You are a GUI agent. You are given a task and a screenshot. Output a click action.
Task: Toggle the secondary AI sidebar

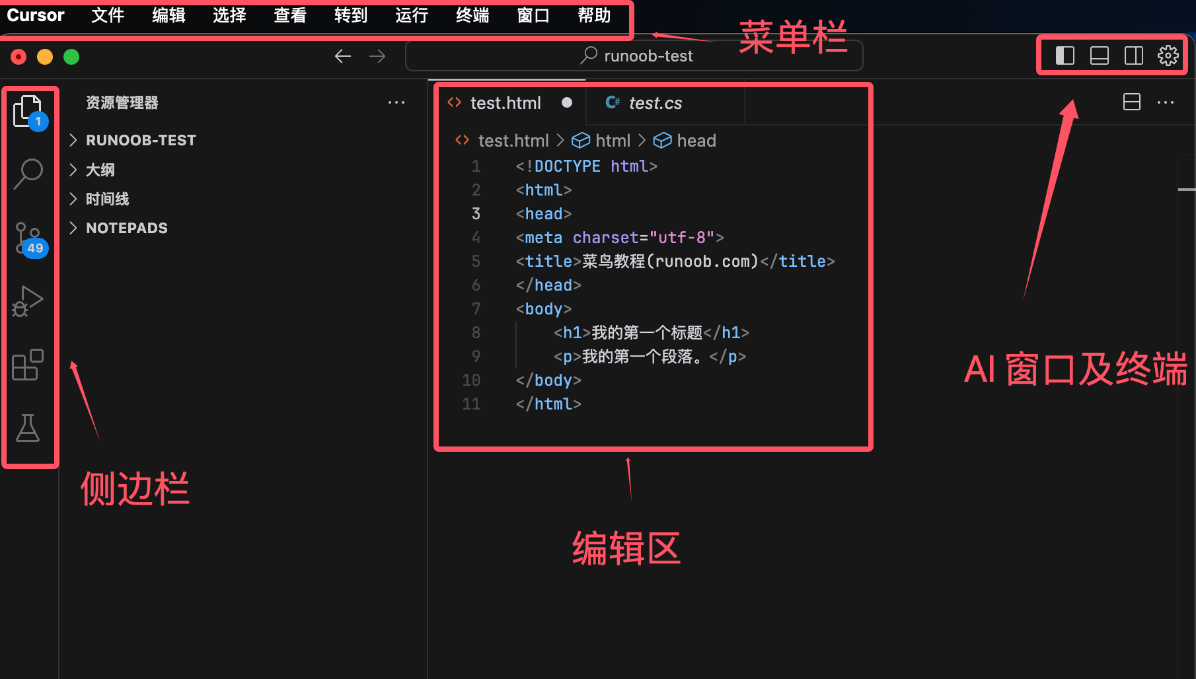pos(1134,55)
